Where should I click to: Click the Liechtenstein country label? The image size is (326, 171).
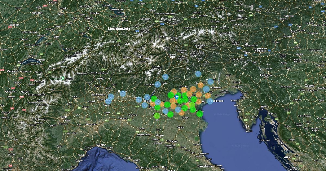[119, 28]
